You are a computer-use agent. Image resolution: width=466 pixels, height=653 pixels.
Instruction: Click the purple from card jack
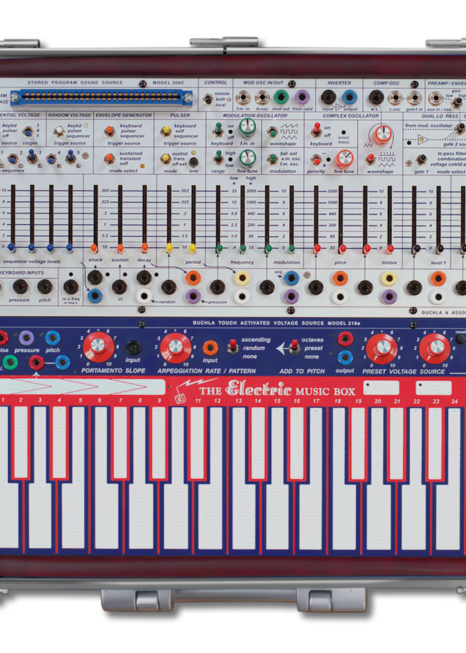tap(302, 97)
